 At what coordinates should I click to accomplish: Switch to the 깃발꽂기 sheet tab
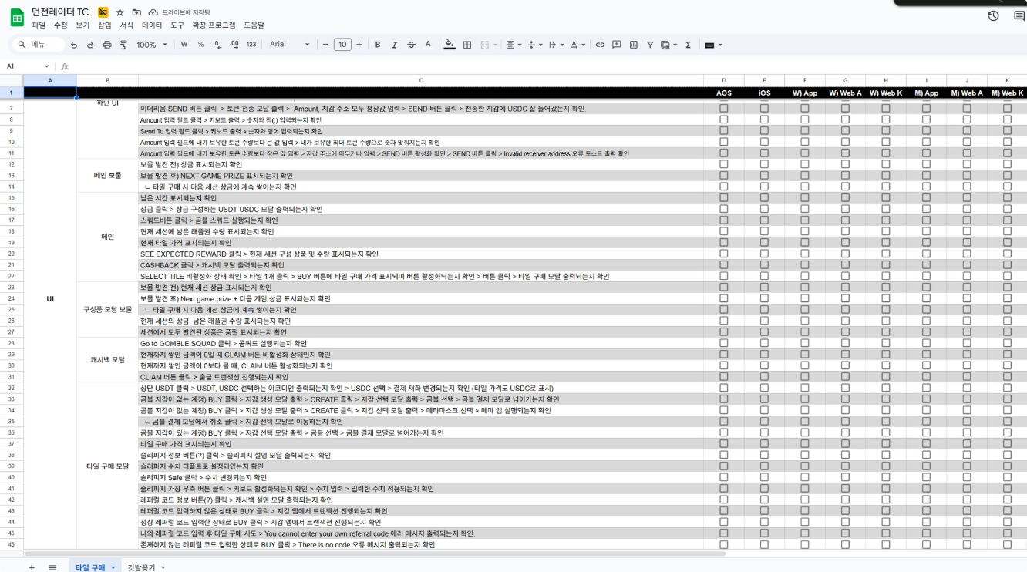pyautogui.click(x=142, y=567)
